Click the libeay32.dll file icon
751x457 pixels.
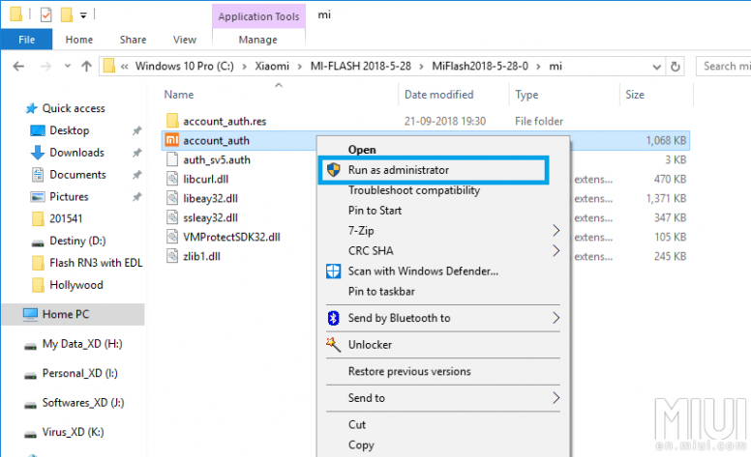(x=172, y=198)
